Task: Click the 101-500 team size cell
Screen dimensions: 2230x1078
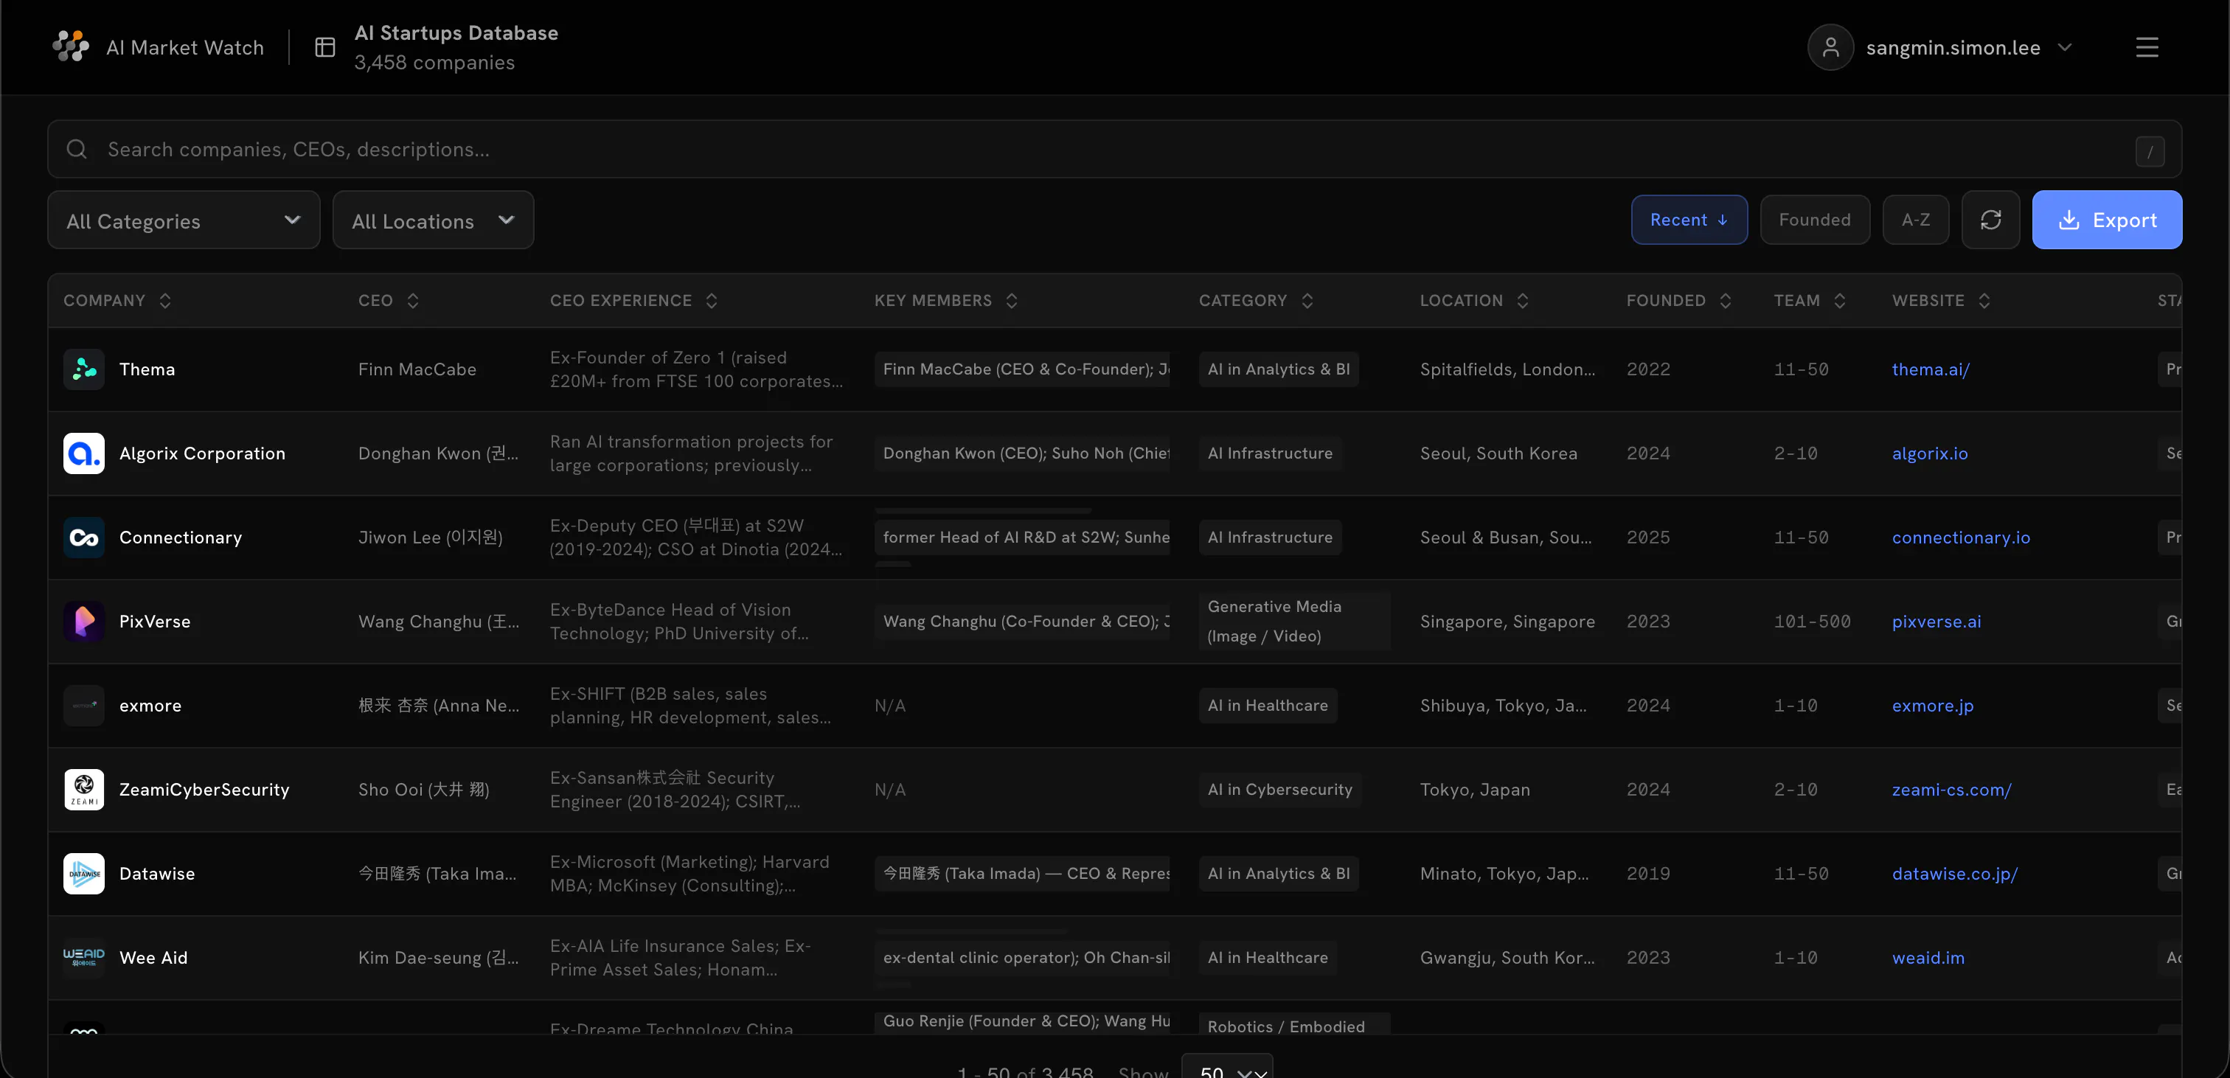Action: 1812,621
